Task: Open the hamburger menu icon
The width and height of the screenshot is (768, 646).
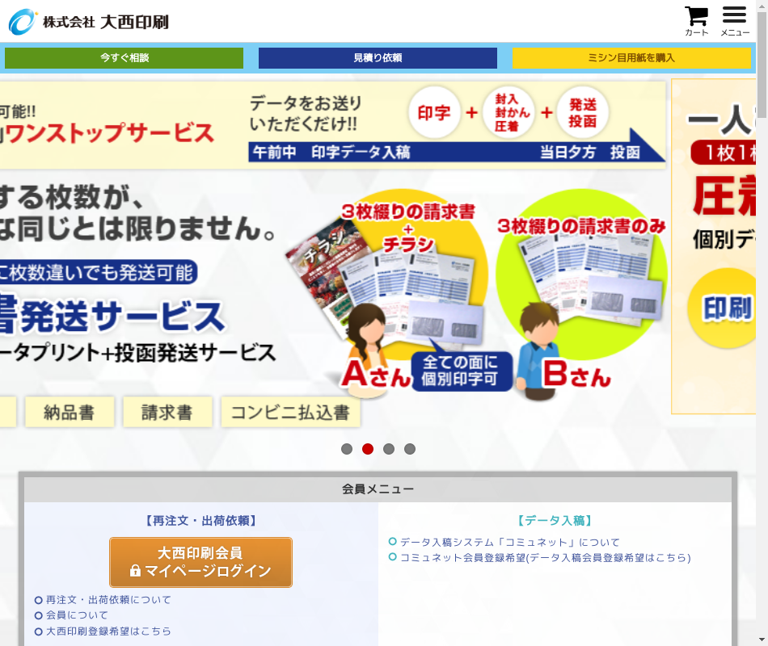Action: click(x=734, y=20)
